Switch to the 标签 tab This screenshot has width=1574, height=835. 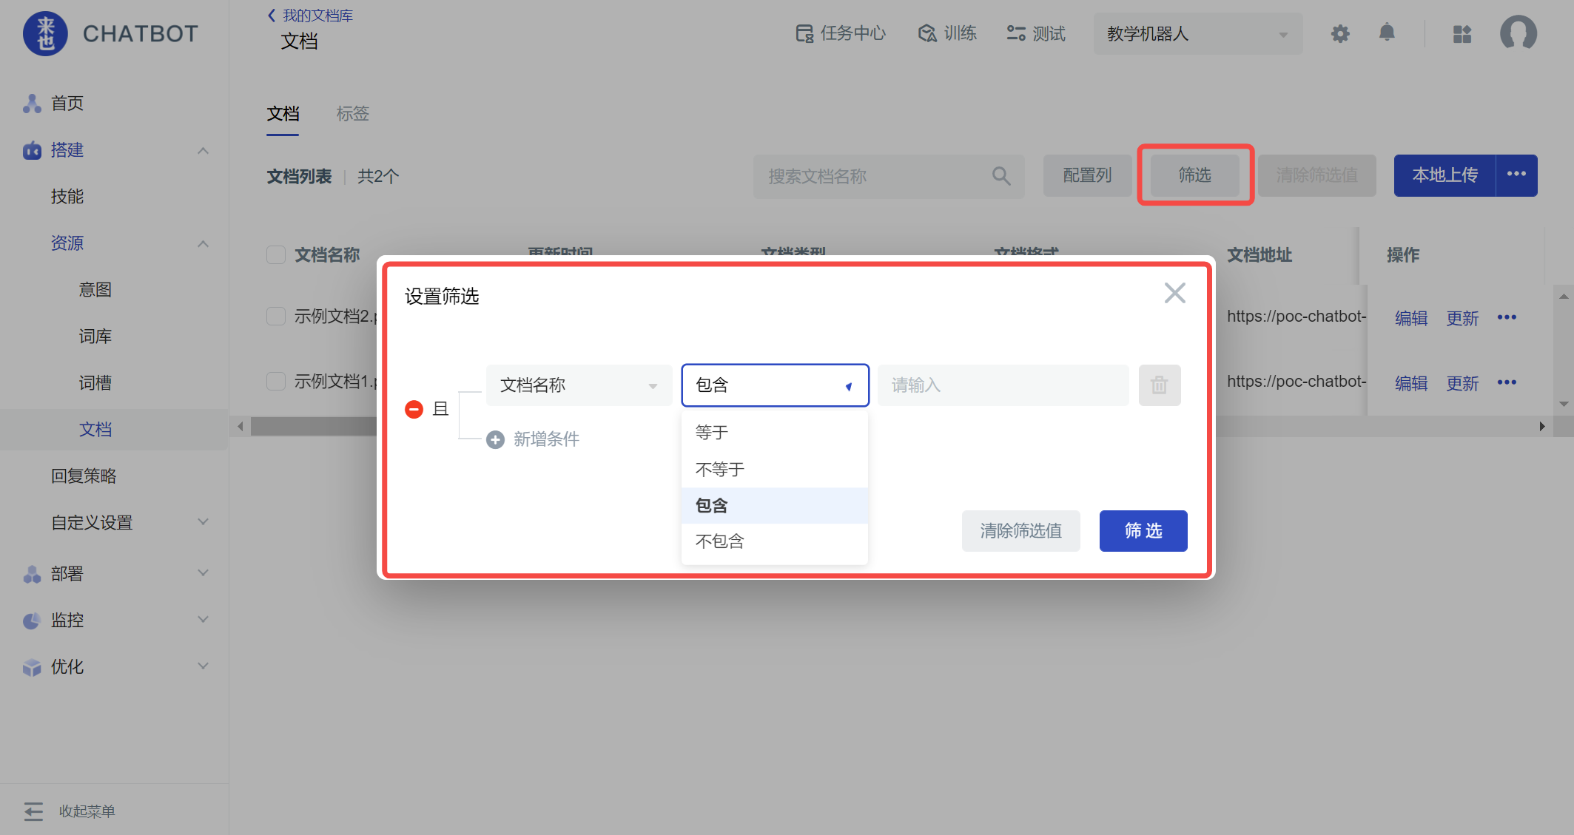[x=352, y=114]
